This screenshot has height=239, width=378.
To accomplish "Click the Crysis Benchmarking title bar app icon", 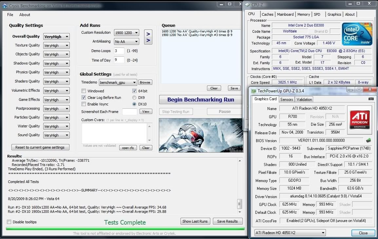I will point(5,6).
